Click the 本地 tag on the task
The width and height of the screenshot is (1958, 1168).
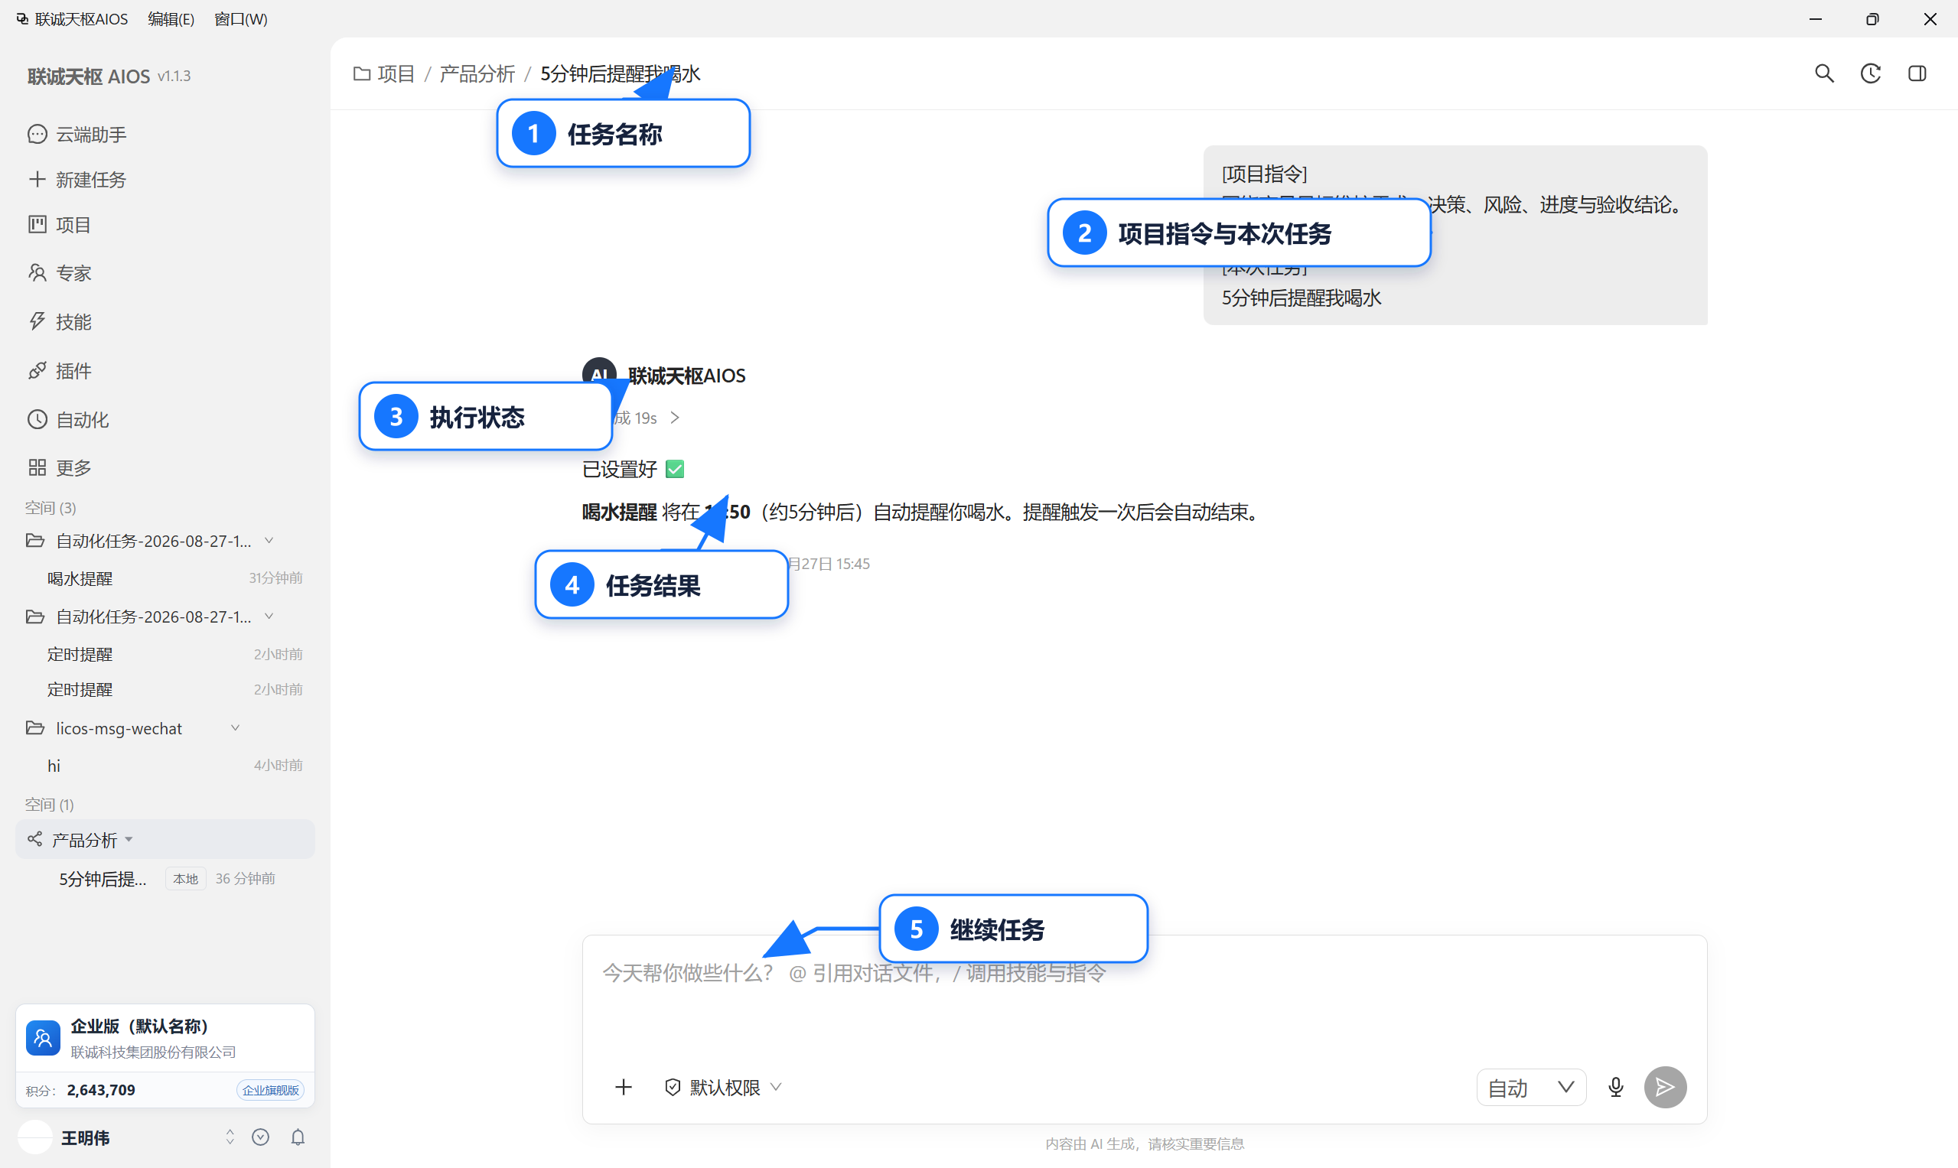point(186,878)
